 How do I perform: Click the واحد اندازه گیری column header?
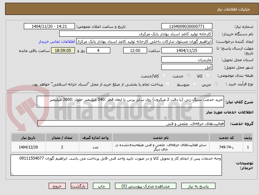96,138
